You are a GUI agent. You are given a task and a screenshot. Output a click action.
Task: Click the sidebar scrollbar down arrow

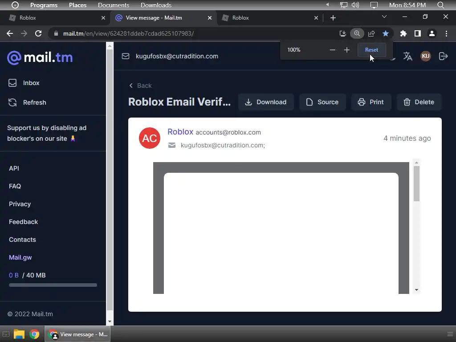pos(110,322)
